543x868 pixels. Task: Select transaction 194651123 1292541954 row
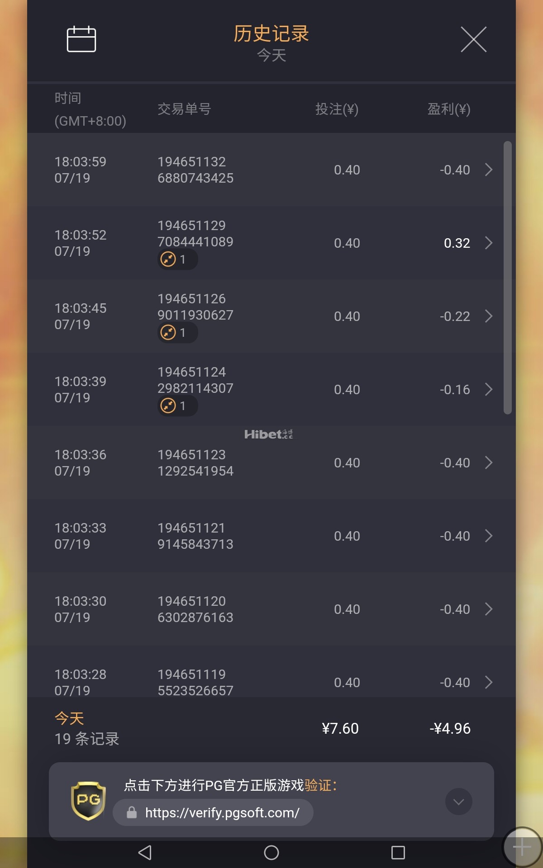[x=195, y=462]
